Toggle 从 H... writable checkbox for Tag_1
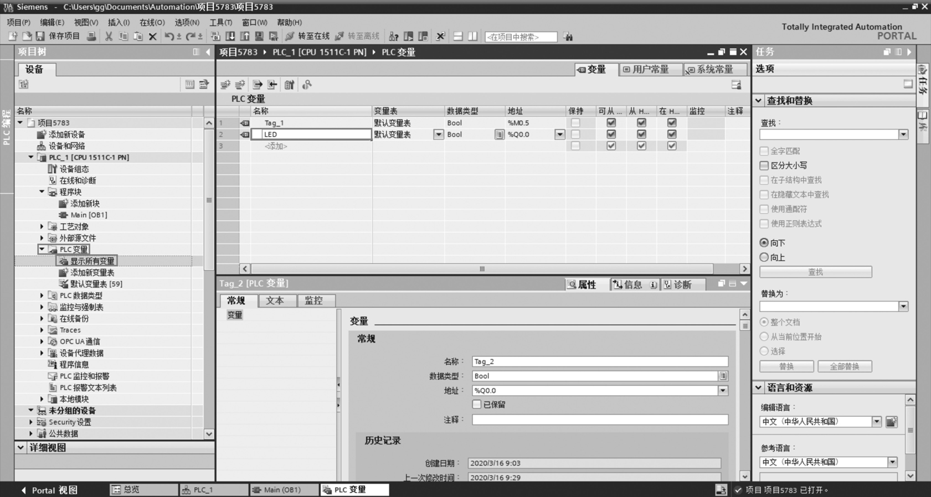The height and width of the screenshot is (497, 931). coord(641,123)
